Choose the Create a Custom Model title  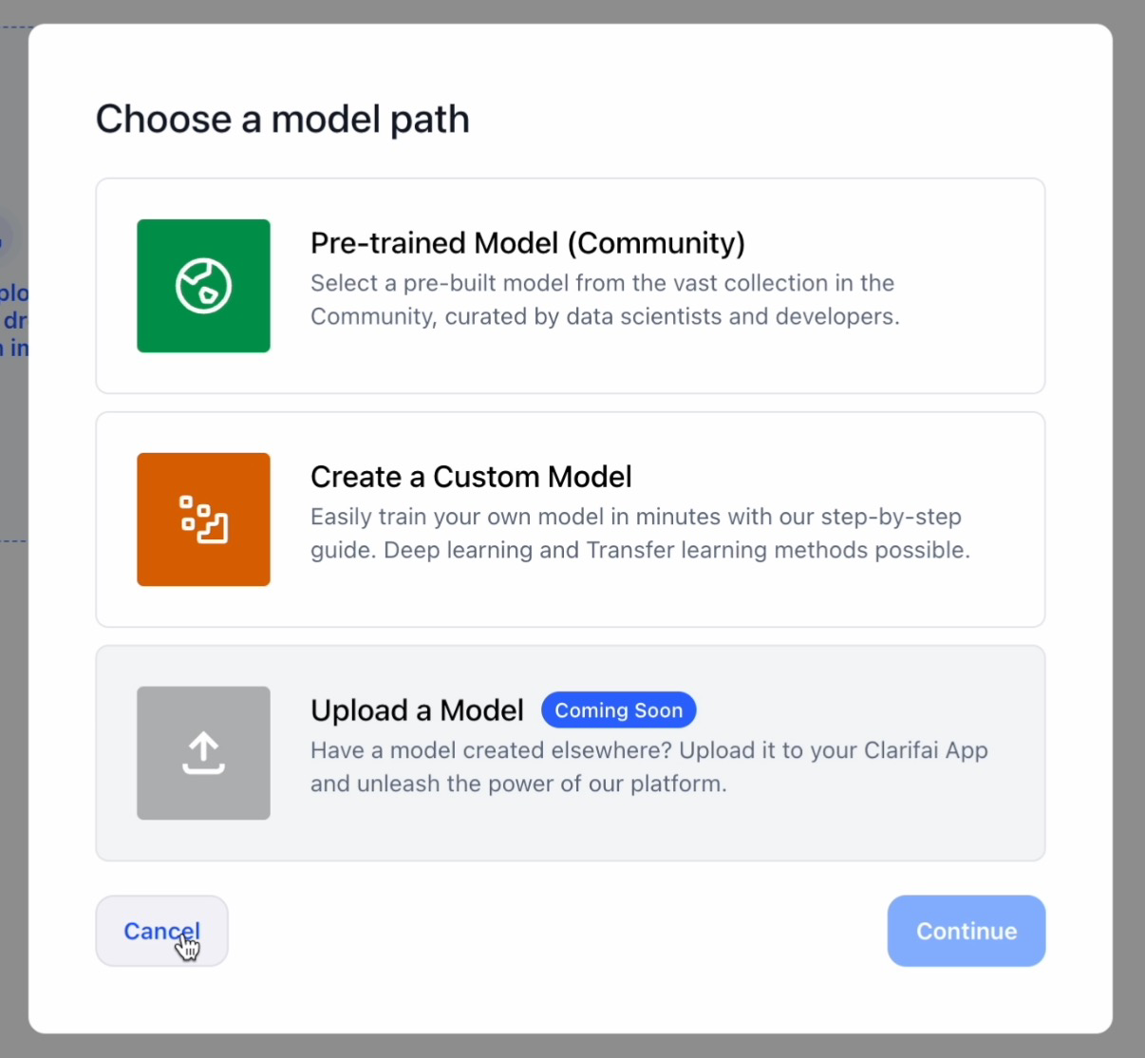471,477
